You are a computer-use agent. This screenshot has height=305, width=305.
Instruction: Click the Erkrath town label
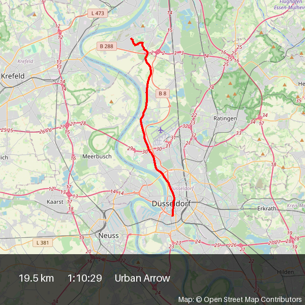pos(267,208)
